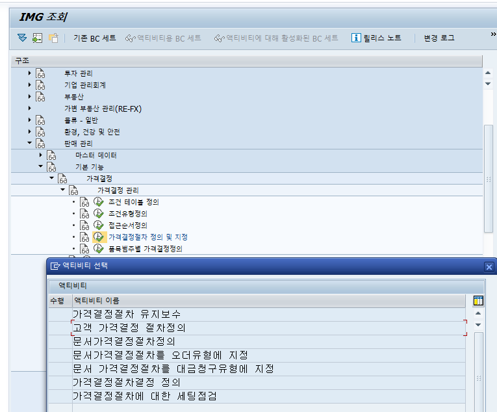This screenshot has height=412, width=497.
Task: Expand the 부동산 node
Action: [29, 96]
